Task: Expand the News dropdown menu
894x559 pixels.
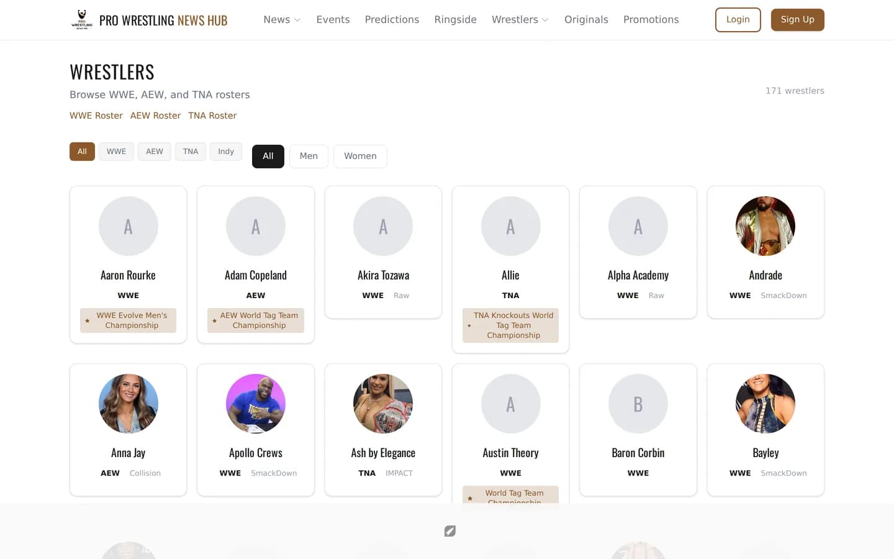Action: (x=282, y=20)
